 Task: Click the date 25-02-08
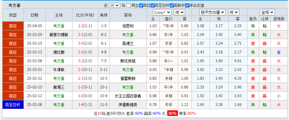35,105
